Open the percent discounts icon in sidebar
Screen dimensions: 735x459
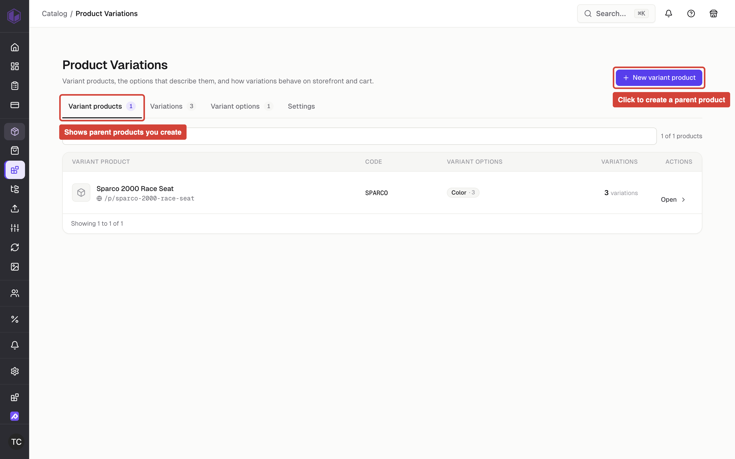[x=15, y=319]
